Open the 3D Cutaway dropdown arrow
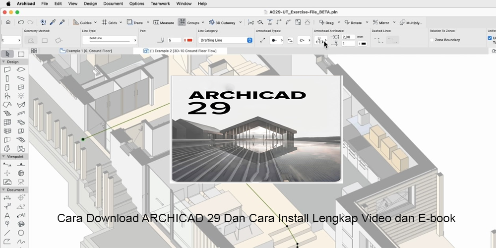496x248 pixels. 241,22
